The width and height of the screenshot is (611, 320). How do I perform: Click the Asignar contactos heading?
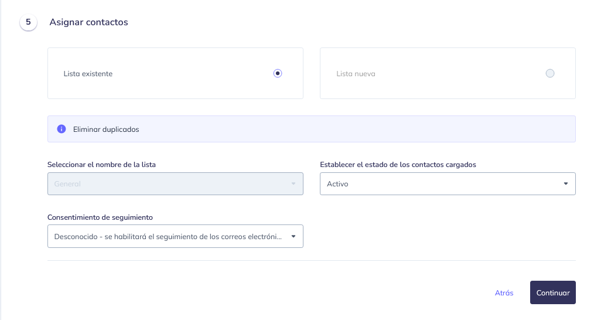(88, 22)
